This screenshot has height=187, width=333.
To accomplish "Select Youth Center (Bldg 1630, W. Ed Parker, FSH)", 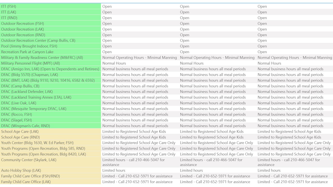I will tap(37, 143).
